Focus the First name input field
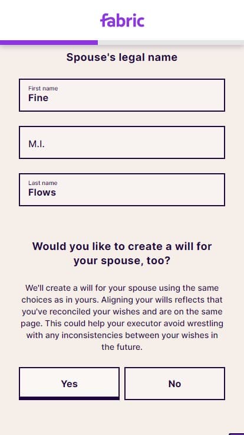This screenshot has height=435, width=244. pyautogui.click(x=122, y=95)
